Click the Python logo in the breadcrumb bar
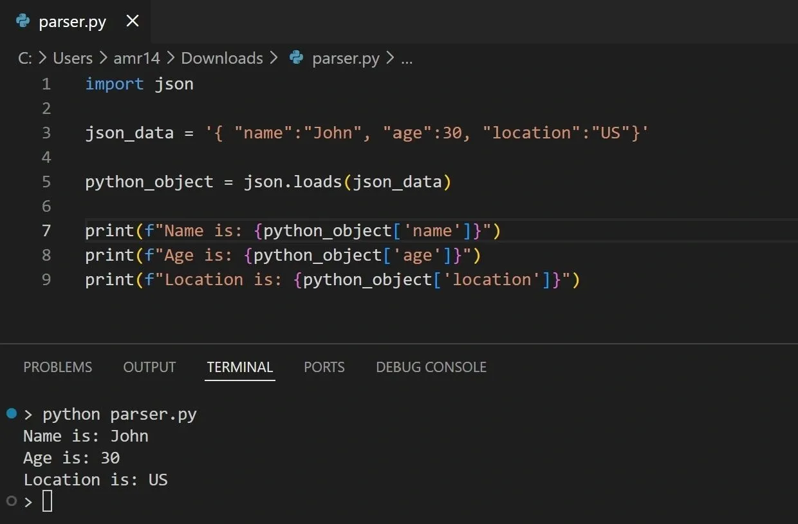798x524 pixels. pos(295,58)
